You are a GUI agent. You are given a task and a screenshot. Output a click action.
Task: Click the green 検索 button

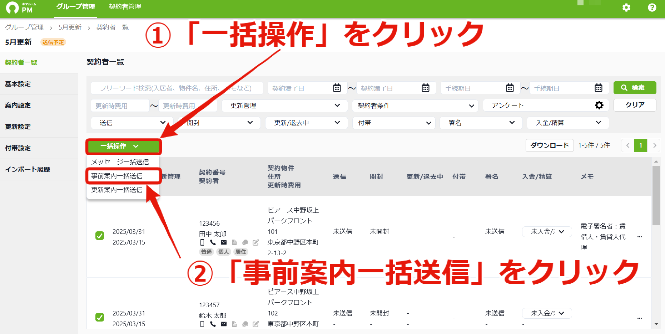coord(635,88)
